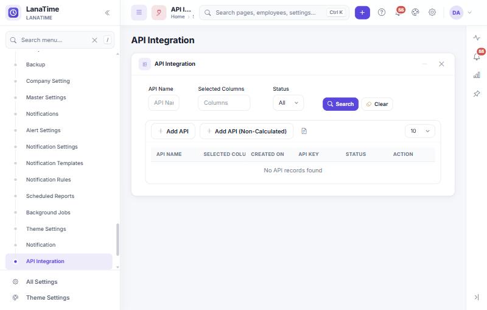Viewport: 487px width, 310px height.
Task: Click the export document icon near Add API
Action: click(304, 131)
